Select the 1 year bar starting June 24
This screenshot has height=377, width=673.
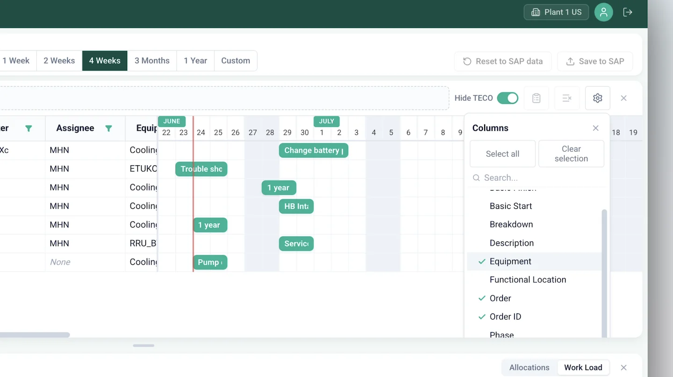(210, 225)
